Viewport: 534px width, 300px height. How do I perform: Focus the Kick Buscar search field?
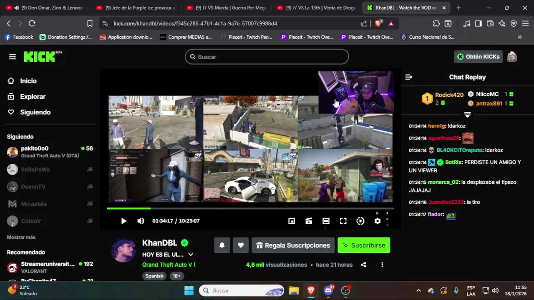pos(267,57)
